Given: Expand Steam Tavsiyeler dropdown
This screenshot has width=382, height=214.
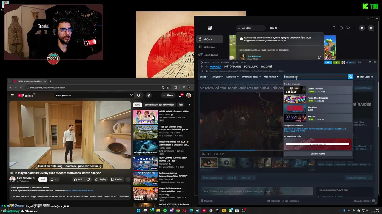Looking at the screenshot, I should (x=217, y=77).
